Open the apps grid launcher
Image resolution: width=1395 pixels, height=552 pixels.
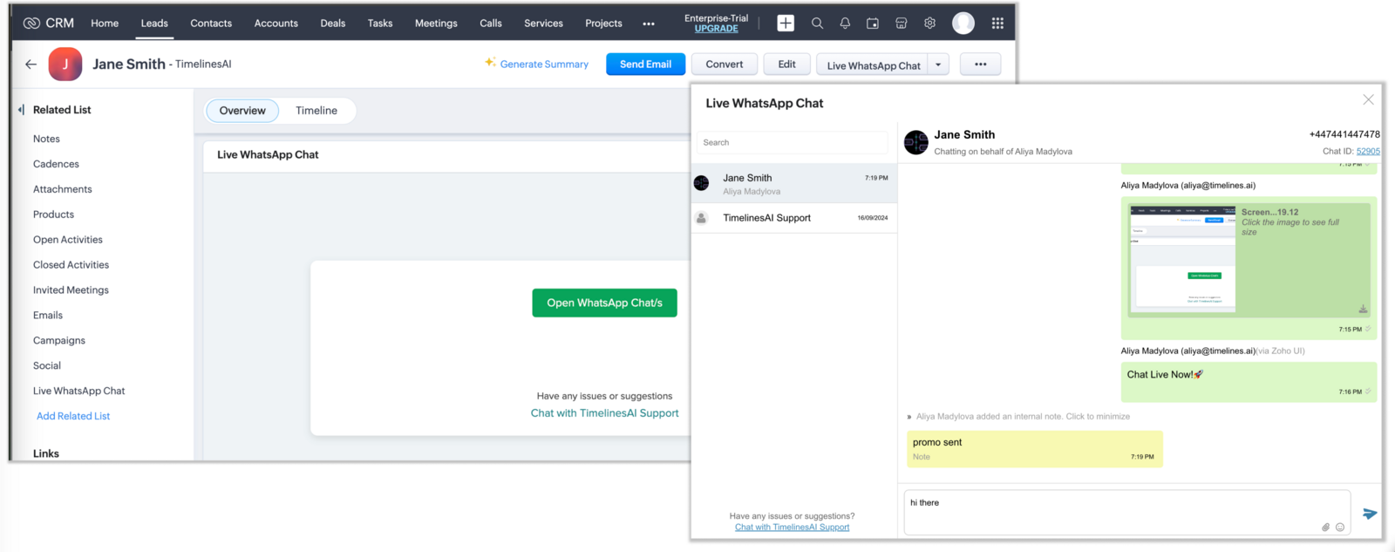pos(997,24)
